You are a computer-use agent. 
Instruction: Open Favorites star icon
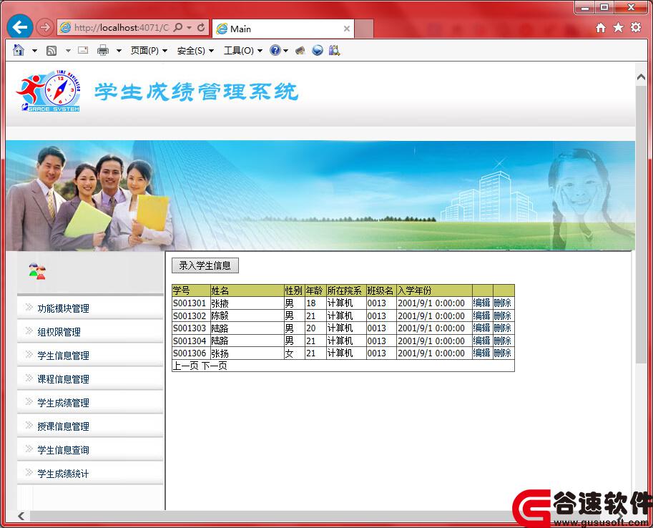coord(618,27)
